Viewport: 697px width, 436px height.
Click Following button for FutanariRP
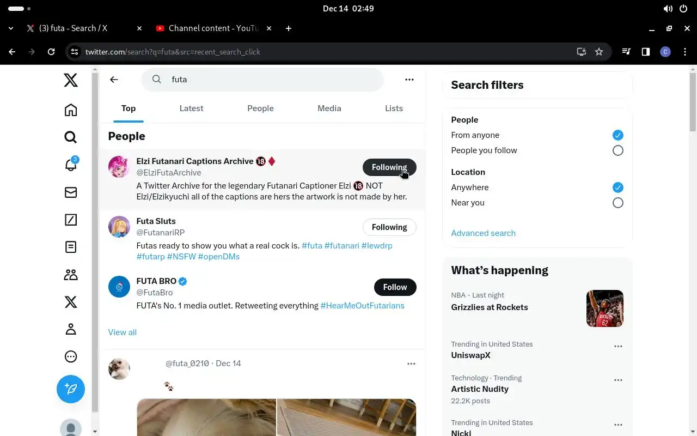pos(389,227)
